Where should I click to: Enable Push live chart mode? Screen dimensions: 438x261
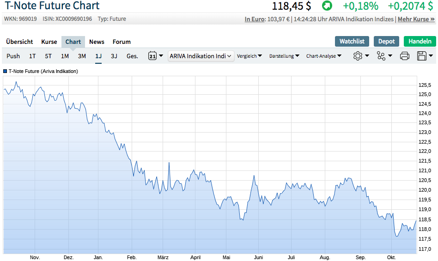coord(13,56)
